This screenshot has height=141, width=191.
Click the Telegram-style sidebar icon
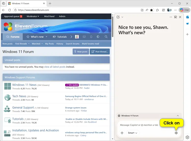point(187,24)
